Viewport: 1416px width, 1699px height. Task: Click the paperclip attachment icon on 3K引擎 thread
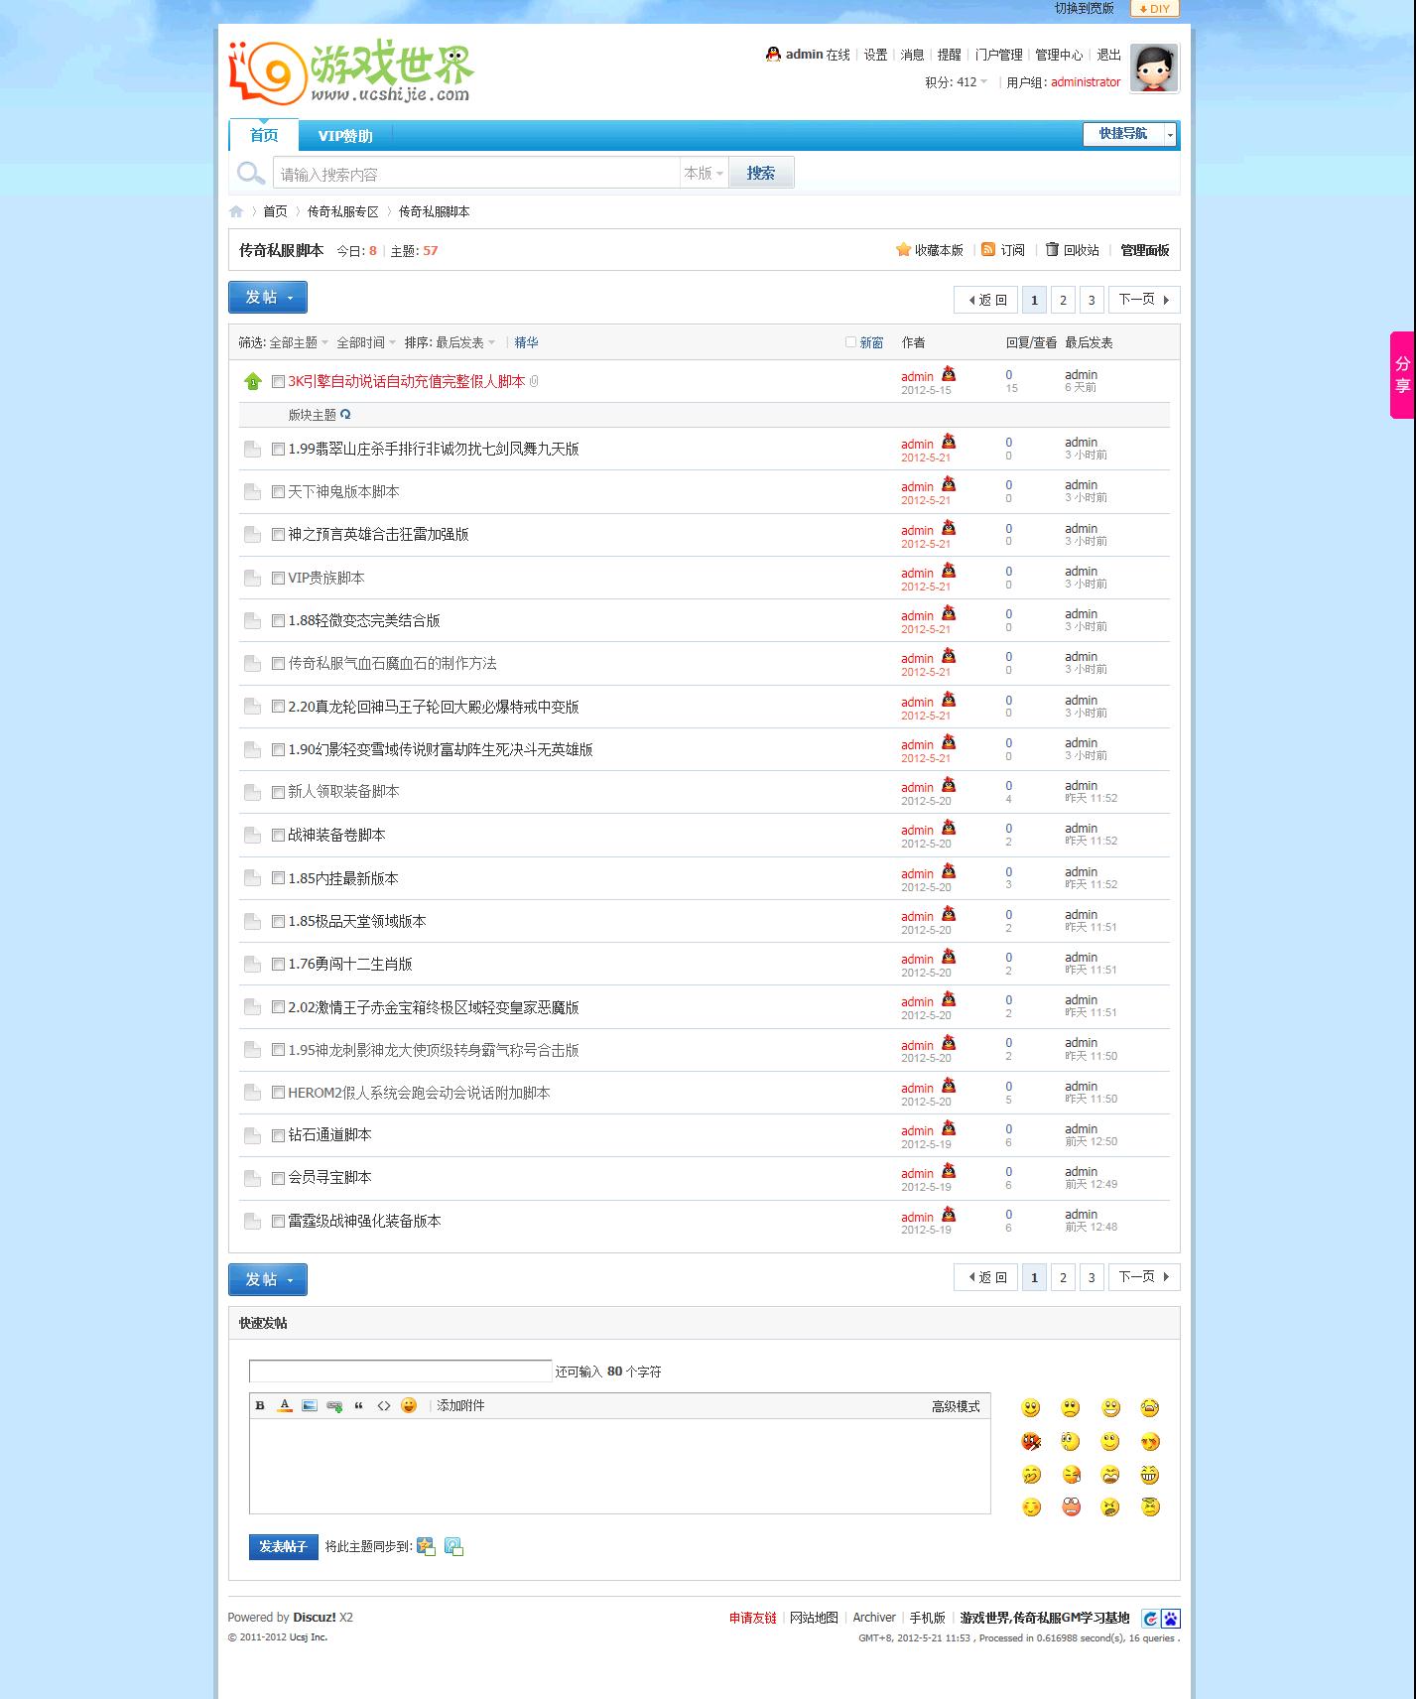(x=534, y=381)
